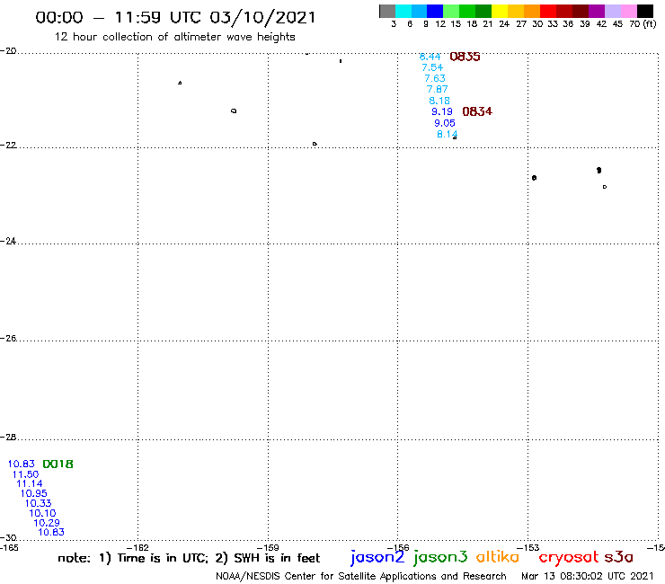The height and width of the screenshot is (584, 665).
Task: Select the 10.10 wave height value
Action: pos(42,513)
